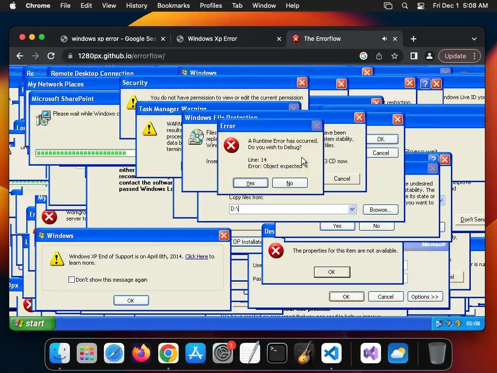The height and width of the screenshot is (373, 497).
Task: Launch Firefox from the Dock
Action: [x=141, y=353]
